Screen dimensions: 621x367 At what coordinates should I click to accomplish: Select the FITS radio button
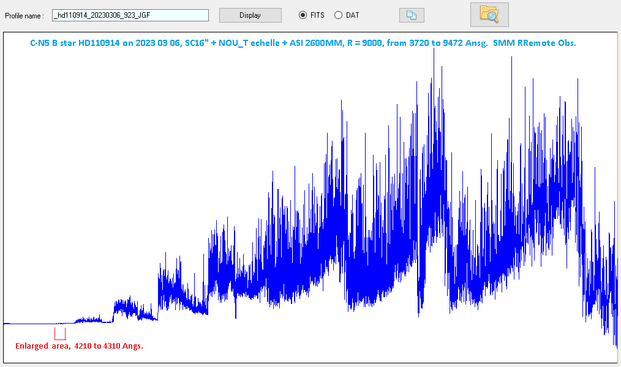(303, 15)
